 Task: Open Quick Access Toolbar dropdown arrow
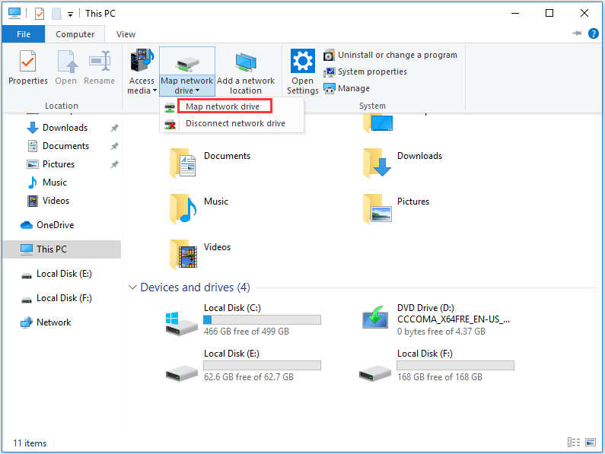point(70,14)
